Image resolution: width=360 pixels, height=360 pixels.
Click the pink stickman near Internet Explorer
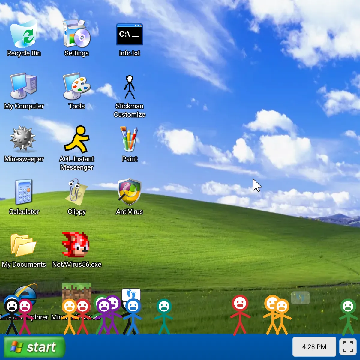pos(25,317)
